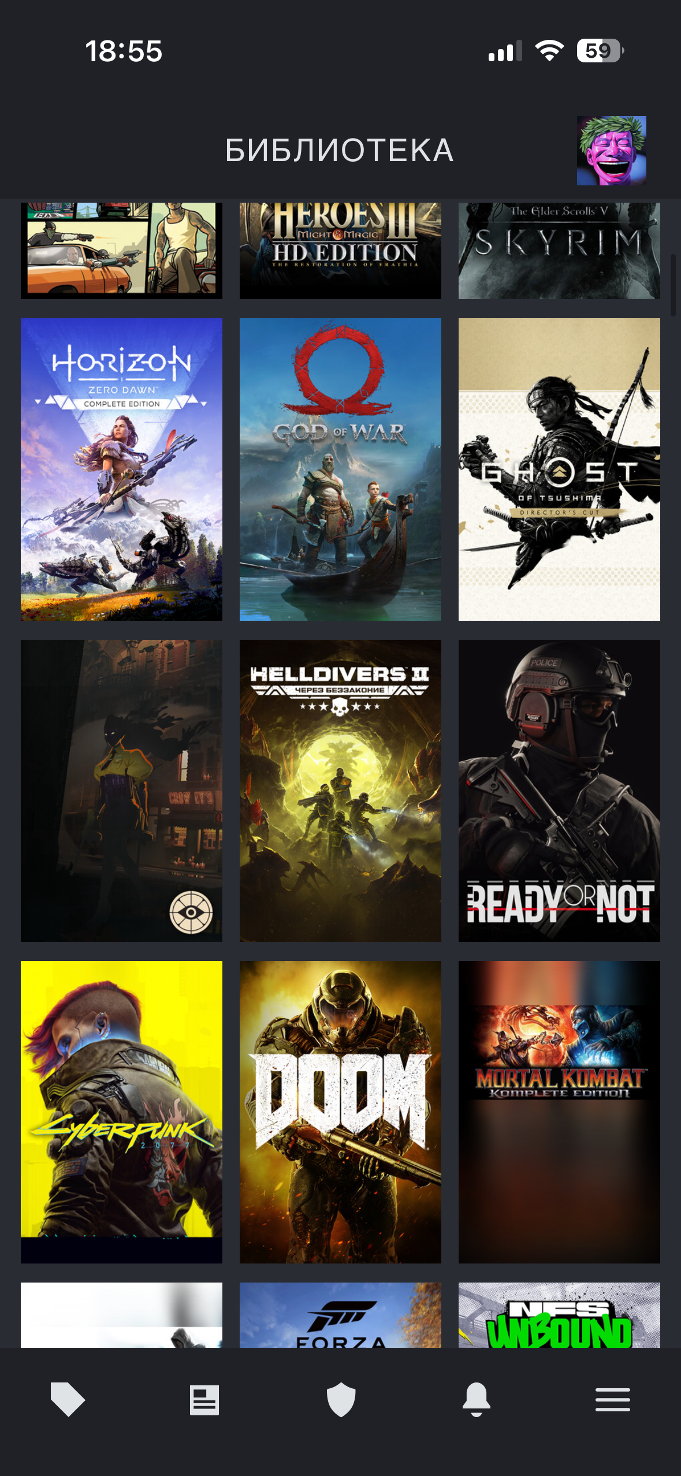Open the Steam Guard shield tab

(x=341, y=1399)
